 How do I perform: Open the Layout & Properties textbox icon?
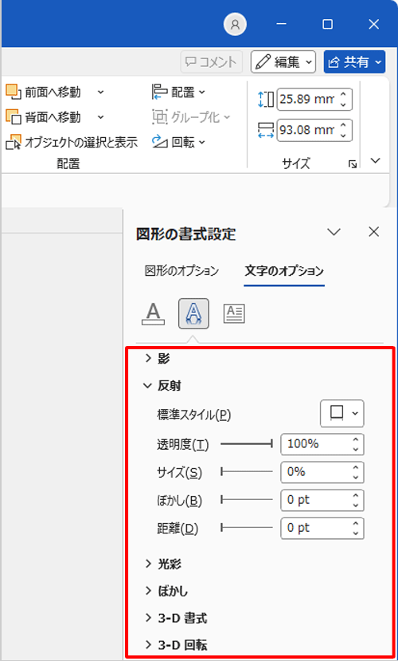click(x=234, y=313)
